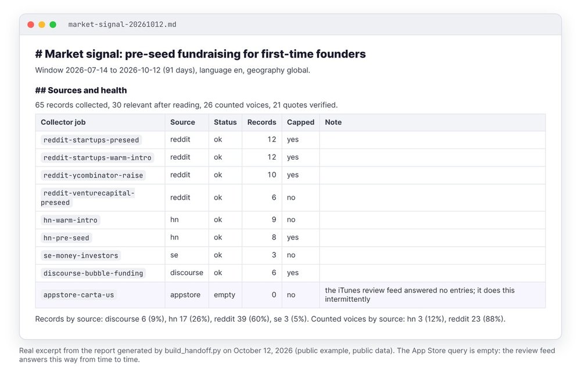Select the hn-warm-intro job code
The width and height of the screenshot is (581, 368).
70,221
